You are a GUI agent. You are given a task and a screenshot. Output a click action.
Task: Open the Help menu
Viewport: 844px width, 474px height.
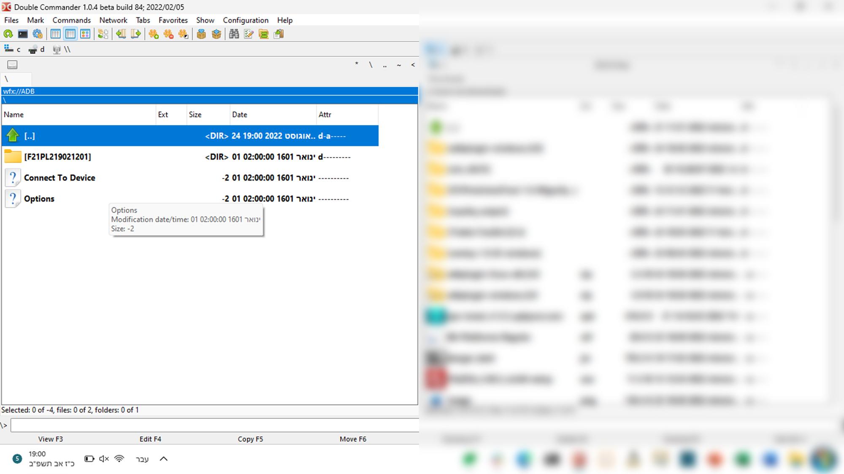pyautogui.click(x=285, y=20)
